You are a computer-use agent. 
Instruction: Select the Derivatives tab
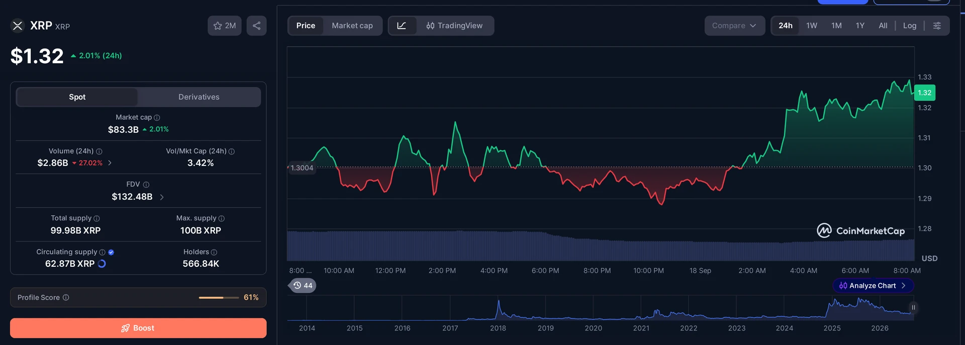click(x=199, y=97)
